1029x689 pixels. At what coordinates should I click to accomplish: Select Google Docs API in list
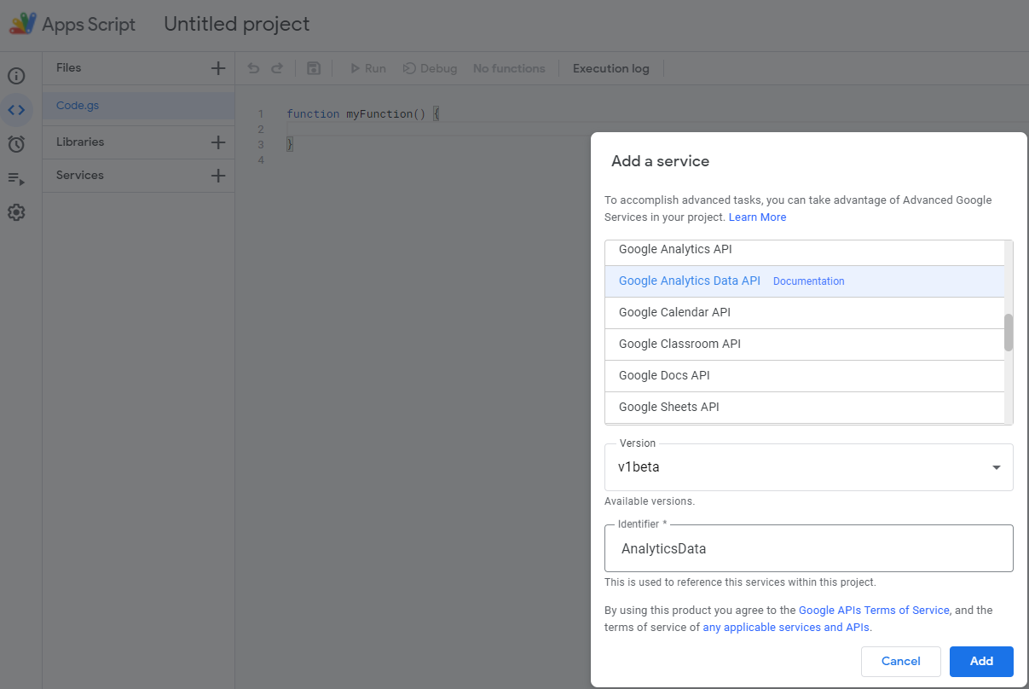click(x=805, y=376)
